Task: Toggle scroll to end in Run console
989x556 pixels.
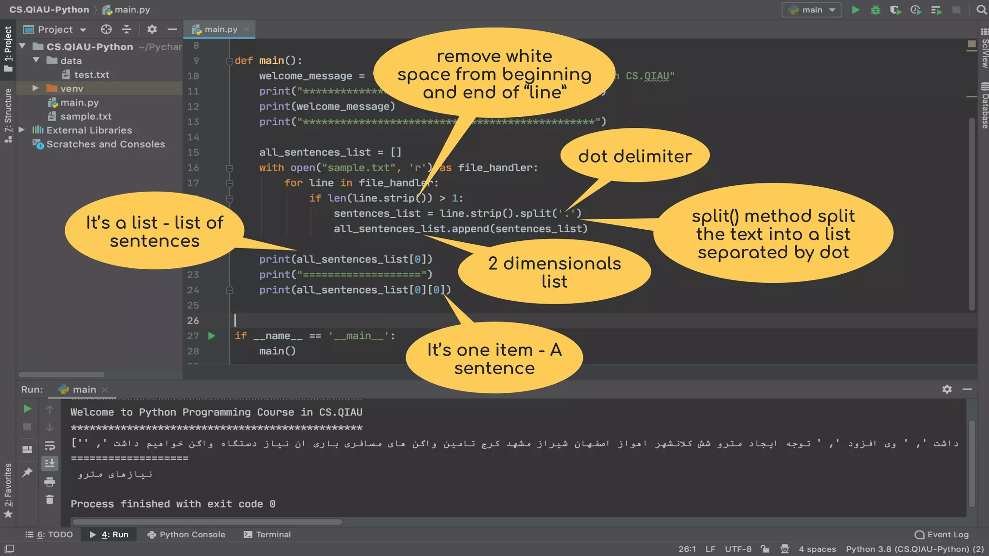Action: tap(49, 463)
